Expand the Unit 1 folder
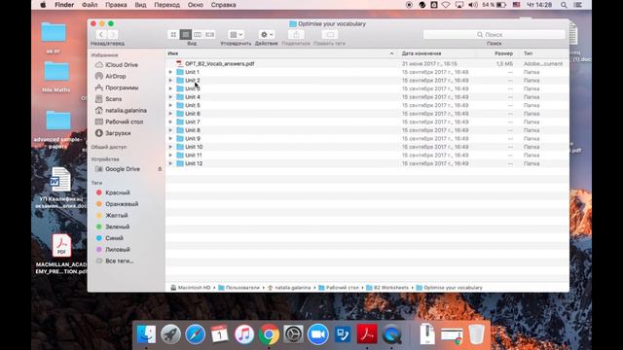Viewport: 623px width, 350px height. pyautogui.click(x=170, y=72)
